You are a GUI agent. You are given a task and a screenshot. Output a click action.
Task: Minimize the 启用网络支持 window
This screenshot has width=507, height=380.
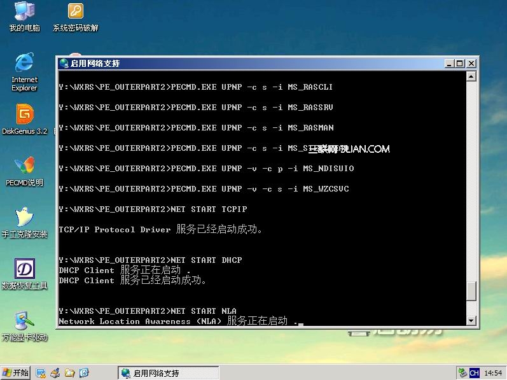pyautogui.click(x=448, y=64)
